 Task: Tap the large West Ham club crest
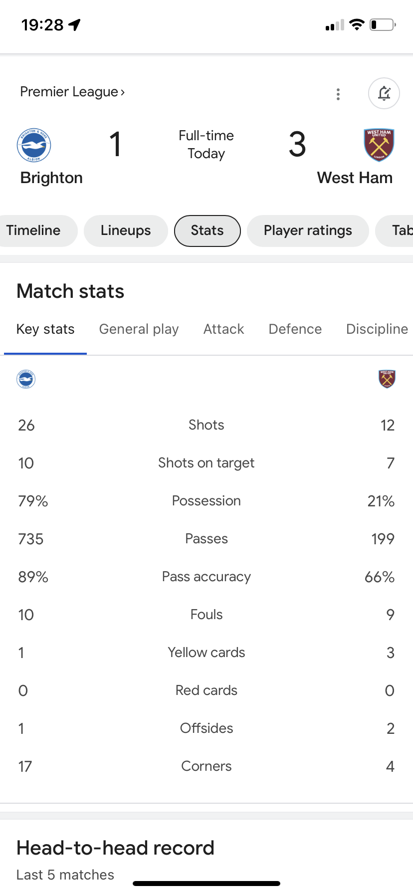[x=379, y=145]
